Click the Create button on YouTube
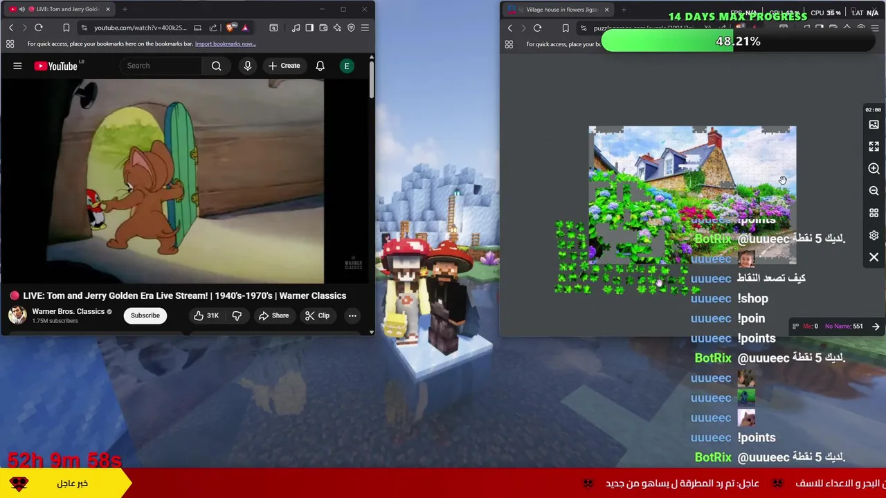This screenshot has width=886, height=498. (x=284, y=66)
